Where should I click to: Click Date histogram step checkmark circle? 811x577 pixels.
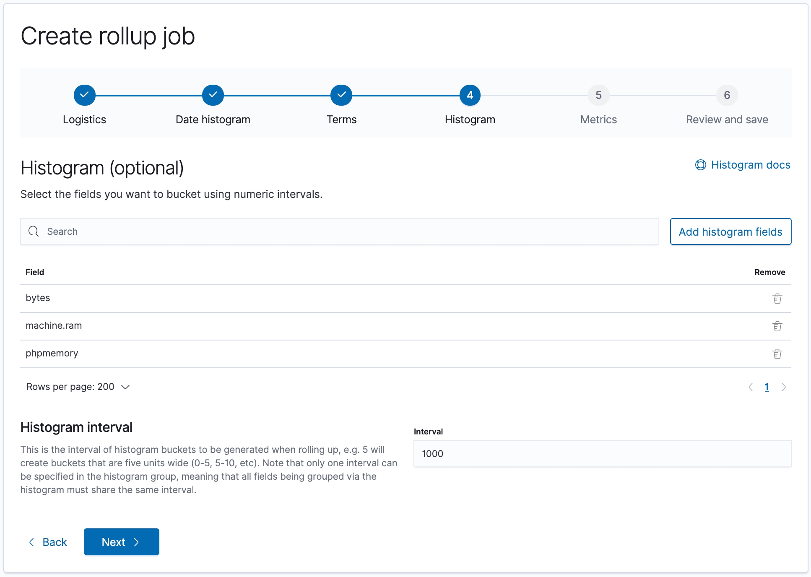pos(213,95)
